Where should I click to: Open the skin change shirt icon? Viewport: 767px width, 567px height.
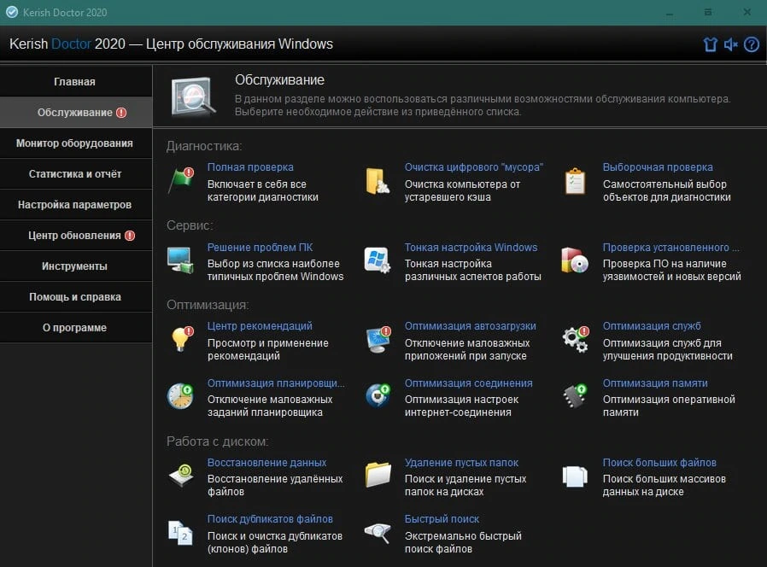tap(710, 44)
